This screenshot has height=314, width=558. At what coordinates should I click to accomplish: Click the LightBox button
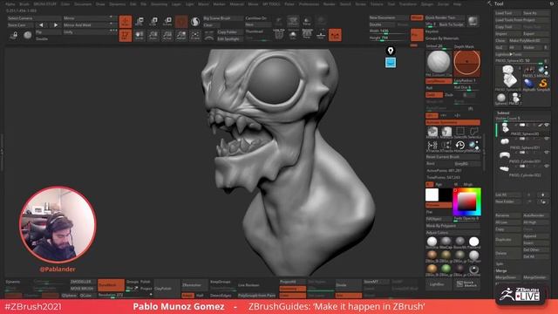439,284
